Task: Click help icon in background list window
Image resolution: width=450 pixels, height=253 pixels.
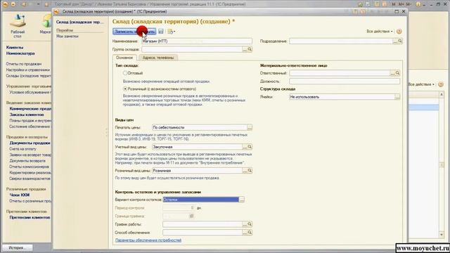Action: tap(441, 84)
